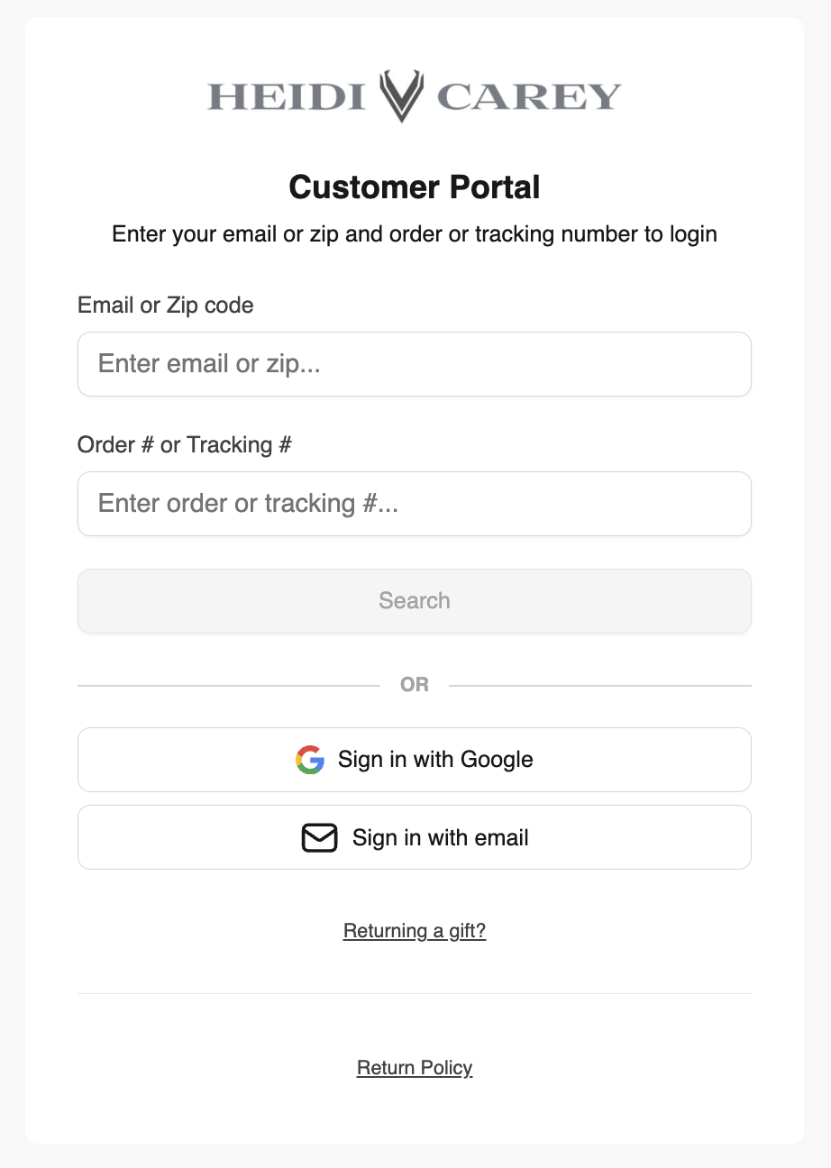This screenshot has width=831, height=1168.
Task: Click the login instructions subtitle text
Action: click(415, 234)
